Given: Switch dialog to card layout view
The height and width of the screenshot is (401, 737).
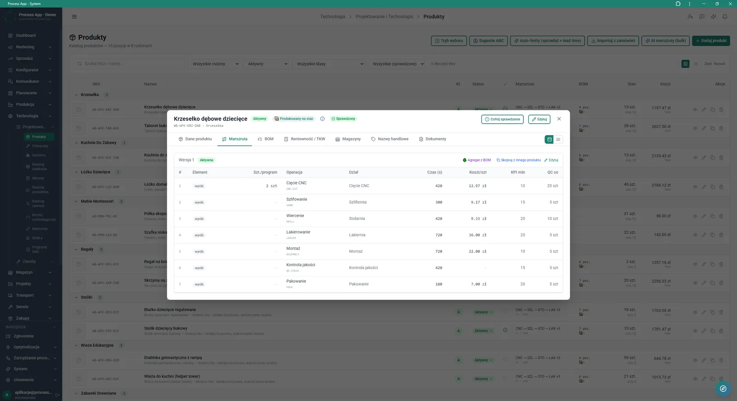Looking at the screenshot, I should pyautogui.click(x=549, y=139).
